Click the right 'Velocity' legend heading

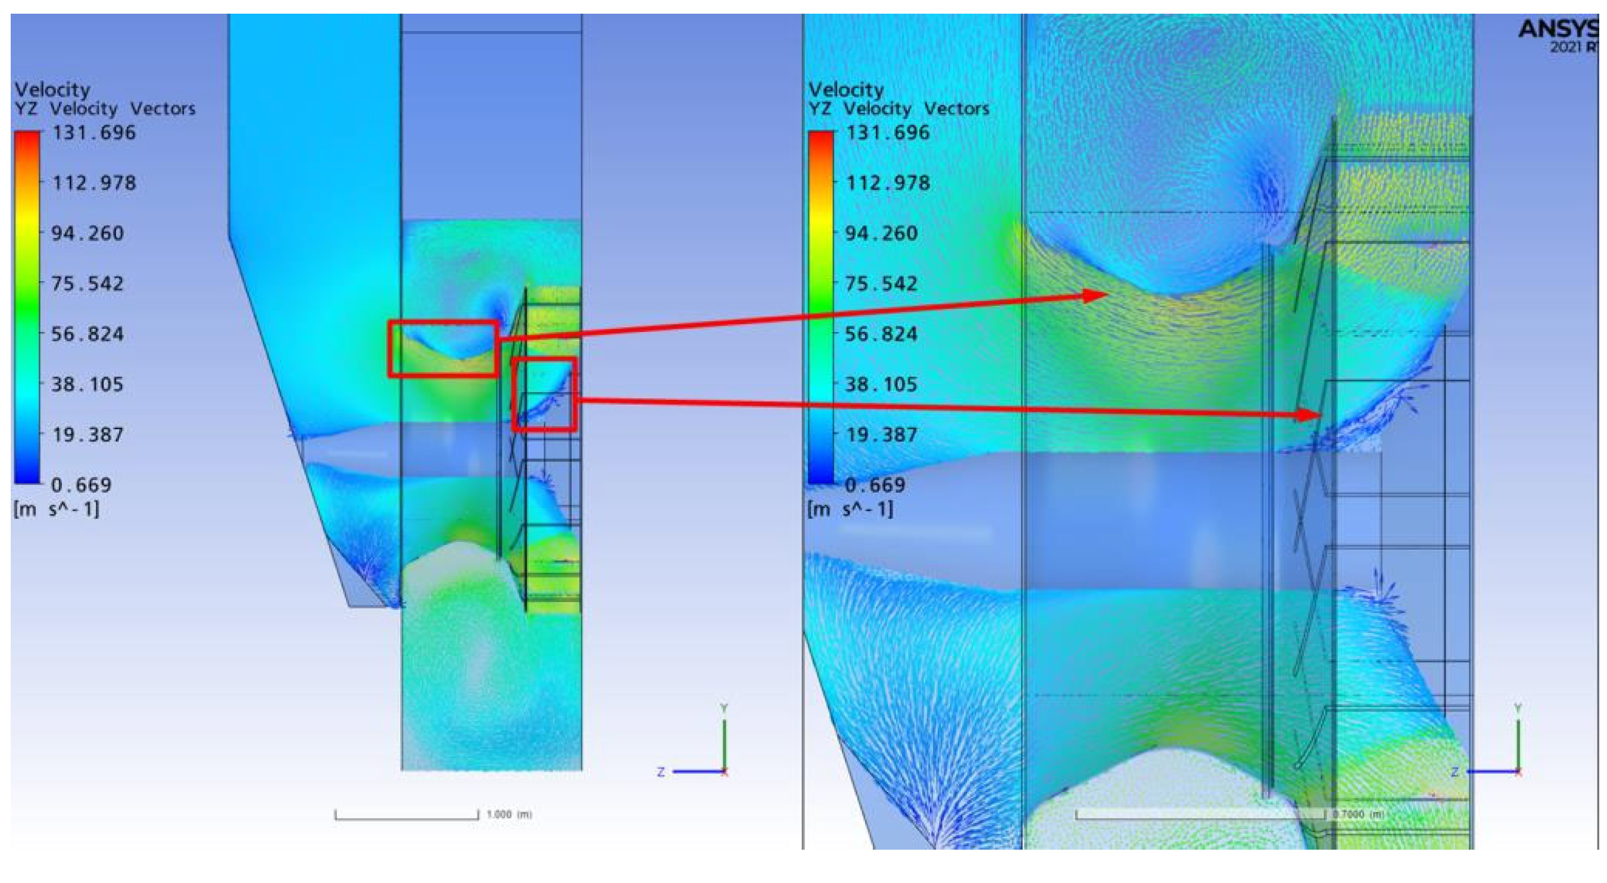[846, 90]
